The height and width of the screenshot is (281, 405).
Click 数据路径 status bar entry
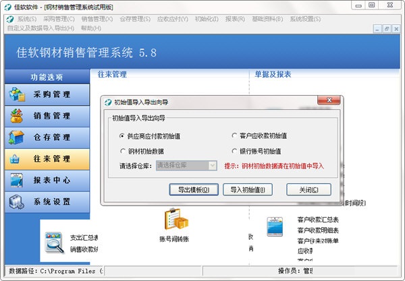click(x=54, y=271)
